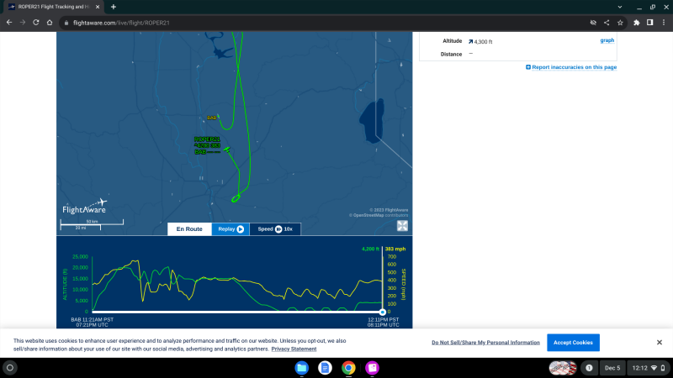Click the 12:11PM PST time label
This screenshot has height=378, width=673.
(383, 320)
